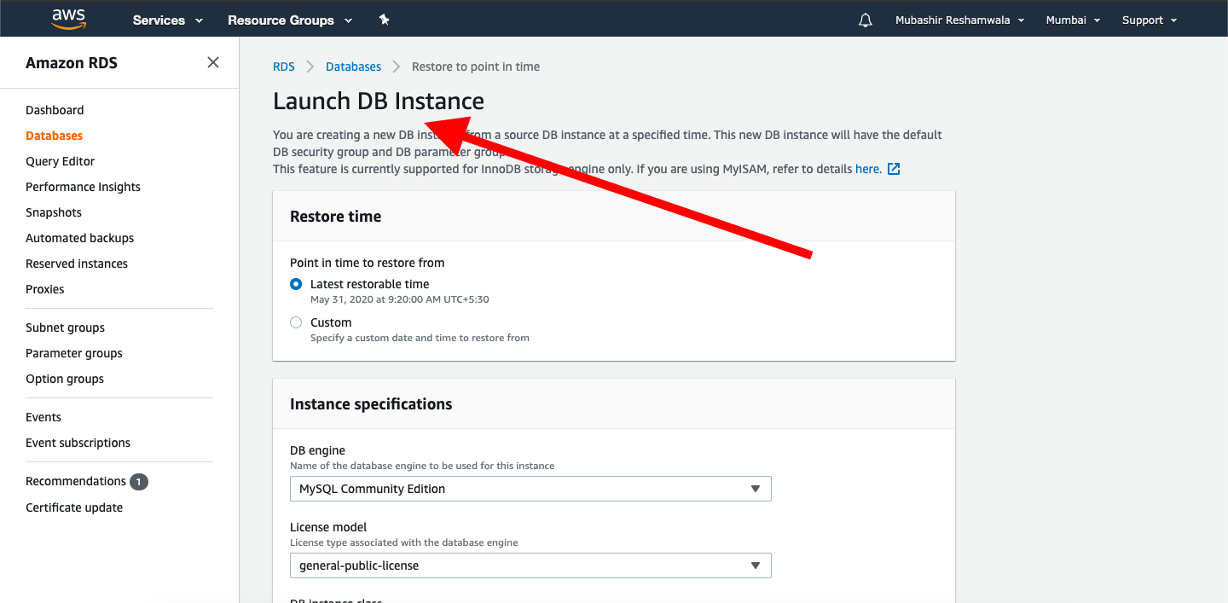Close the Amazon RDS sidebar
Viewport: 1228px width, 603px height.
point(213,62)
